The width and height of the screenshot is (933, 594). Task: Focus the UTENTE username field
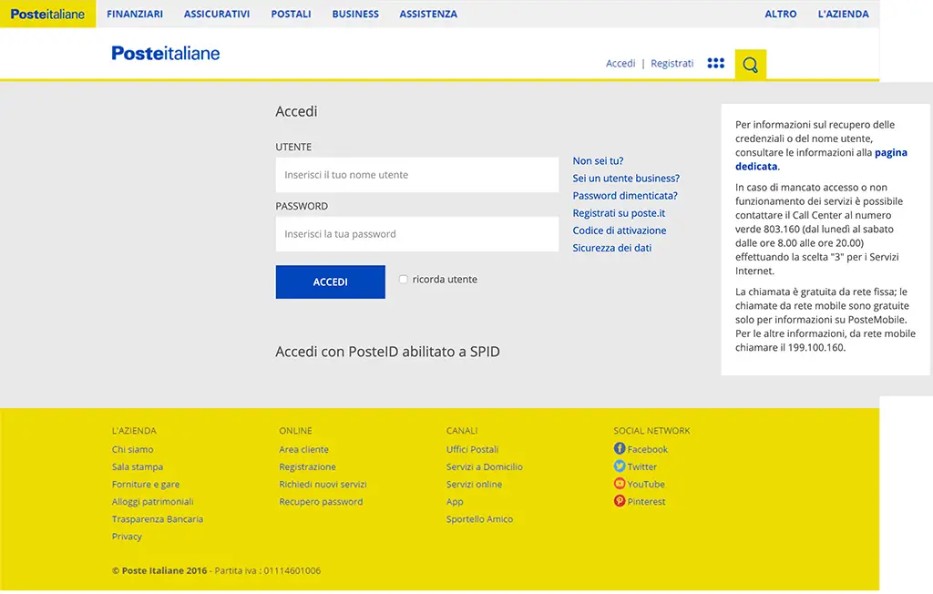[417, 175]
